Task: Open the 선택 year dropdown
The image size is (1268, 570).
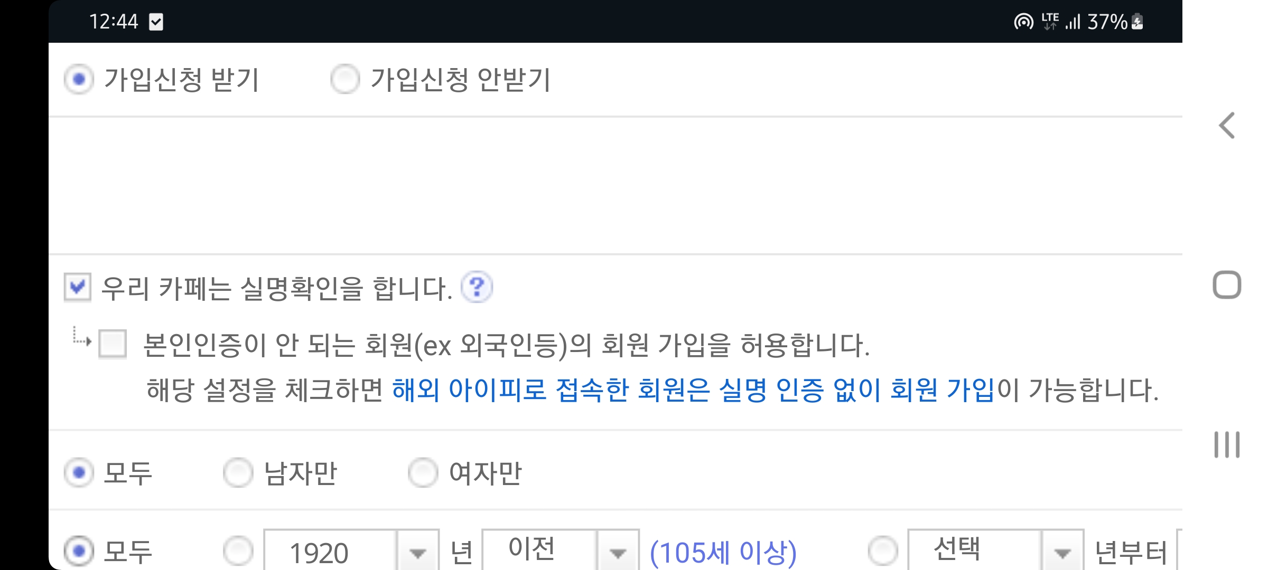Action: point(995,550)
